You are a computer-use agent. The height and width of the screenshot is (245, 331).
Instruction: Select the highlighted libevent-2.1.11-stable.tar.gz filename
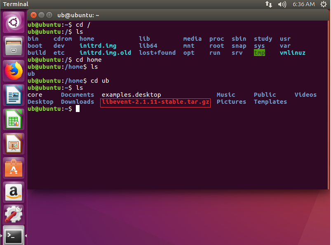tap(155, 102)
